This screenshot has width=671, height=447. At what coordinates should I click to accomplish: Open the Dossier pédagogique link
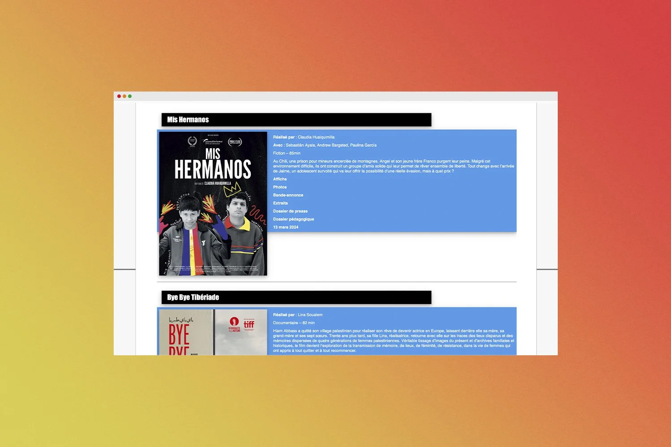point(294,219)
